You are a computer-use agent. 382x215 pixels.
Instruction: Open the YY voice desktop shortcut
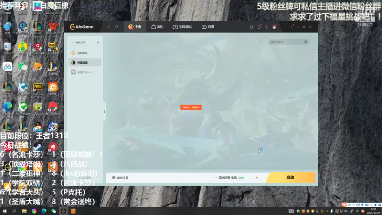(53, 48)
